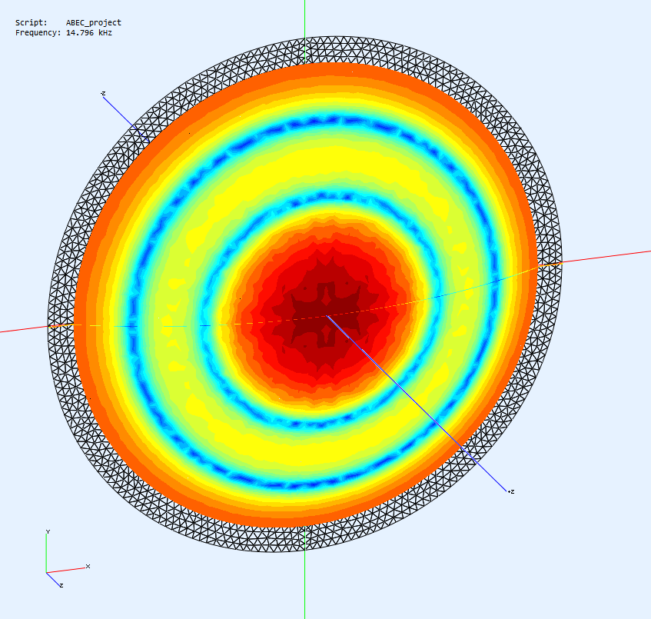Click the 'Script:' label
Viewport: 651px width, 619px height.
32,23
